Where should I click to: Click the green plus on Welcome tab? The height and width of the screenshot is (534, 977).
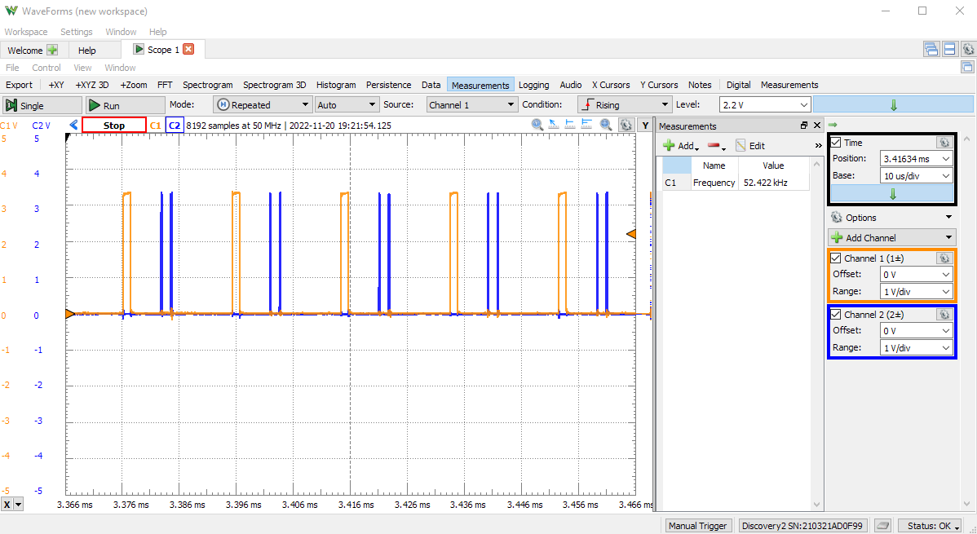pos(52,50)
